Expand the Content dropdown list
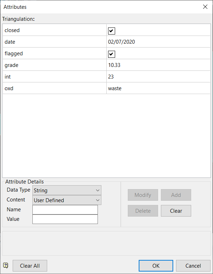This screenshot has width=213, height=274. point(67,200)
